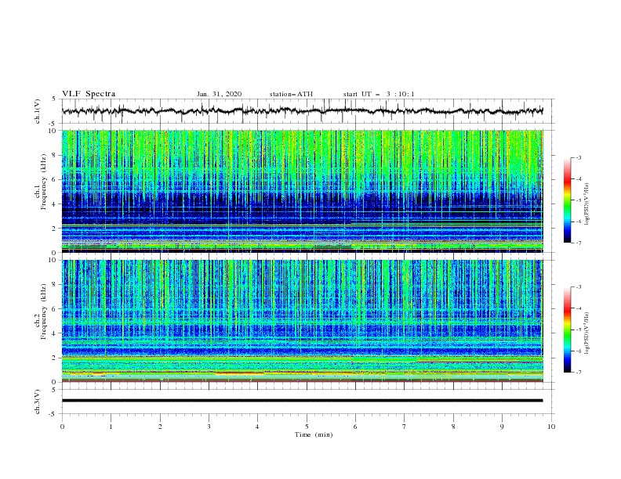
Task: Click the "-5" tick on ch.3(V) axis
Action: [53, 414]
